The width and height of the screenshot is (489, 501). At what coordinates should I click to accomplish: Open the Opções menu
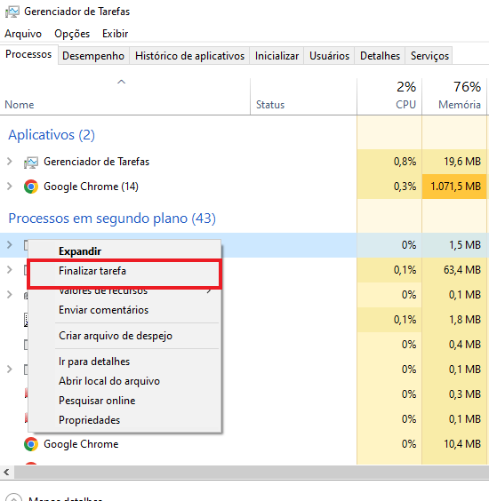(72, 34)
